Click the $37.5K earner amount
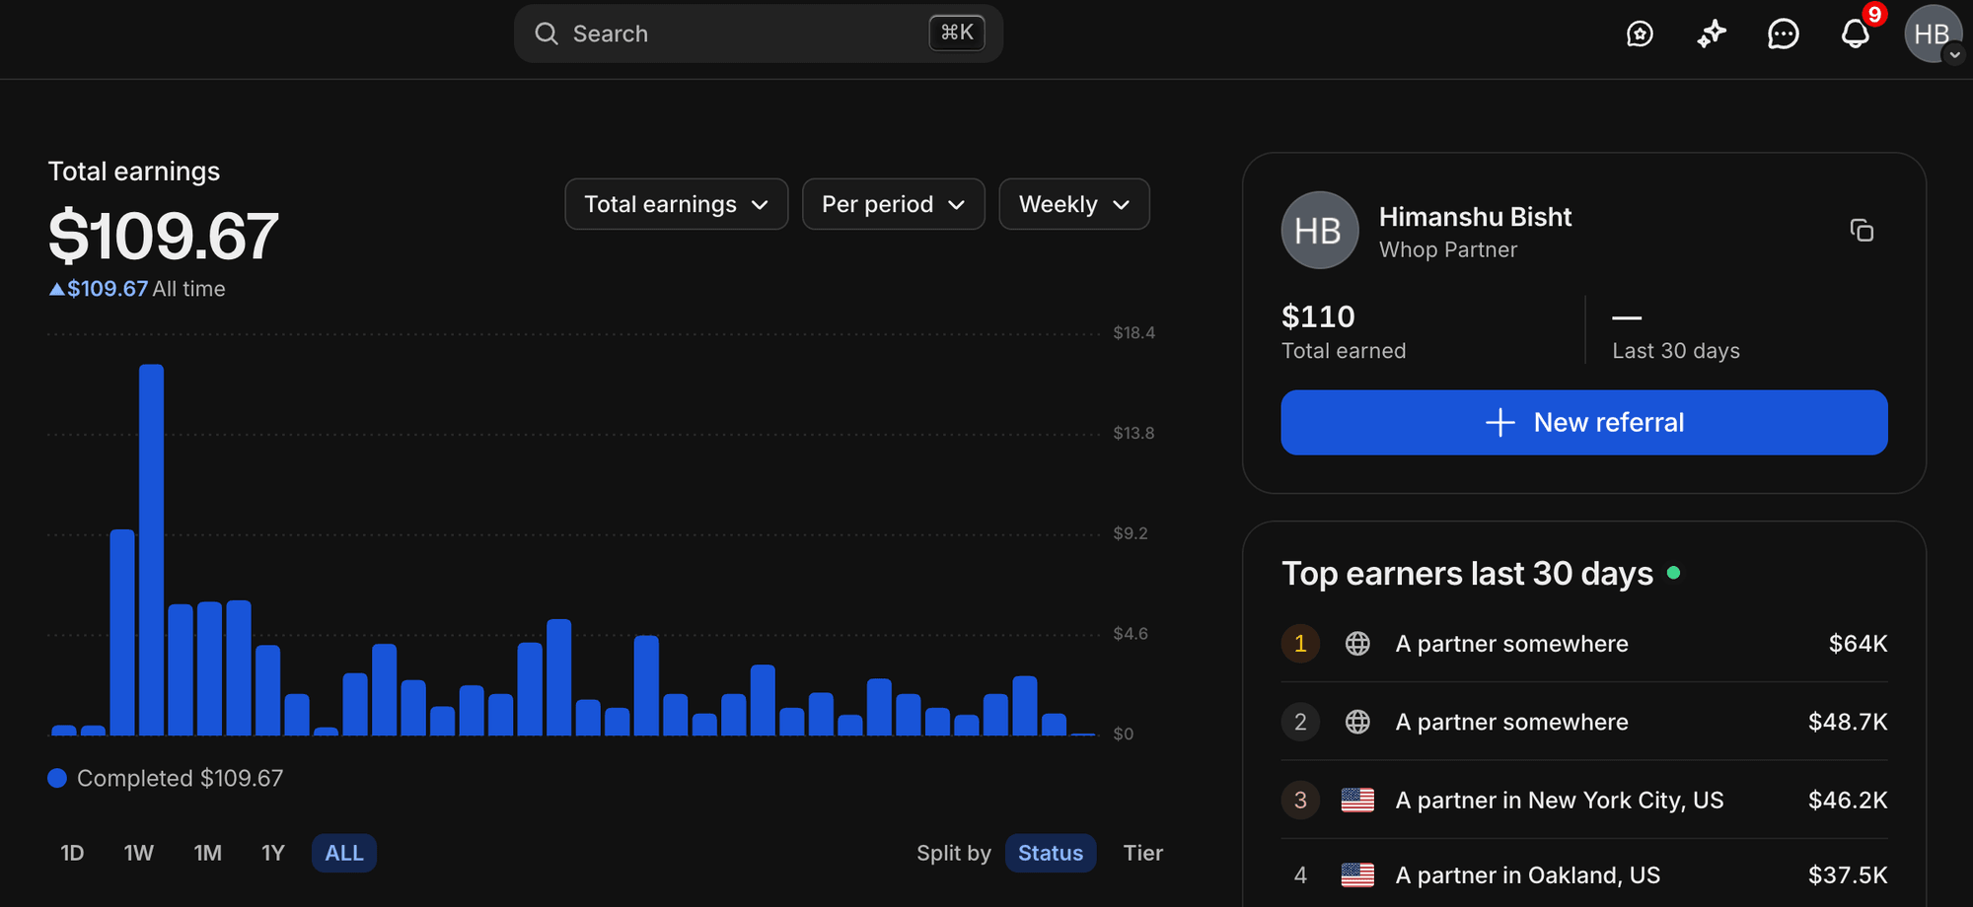This screenshot has width=1973, height=907. tap(1848, 874)
